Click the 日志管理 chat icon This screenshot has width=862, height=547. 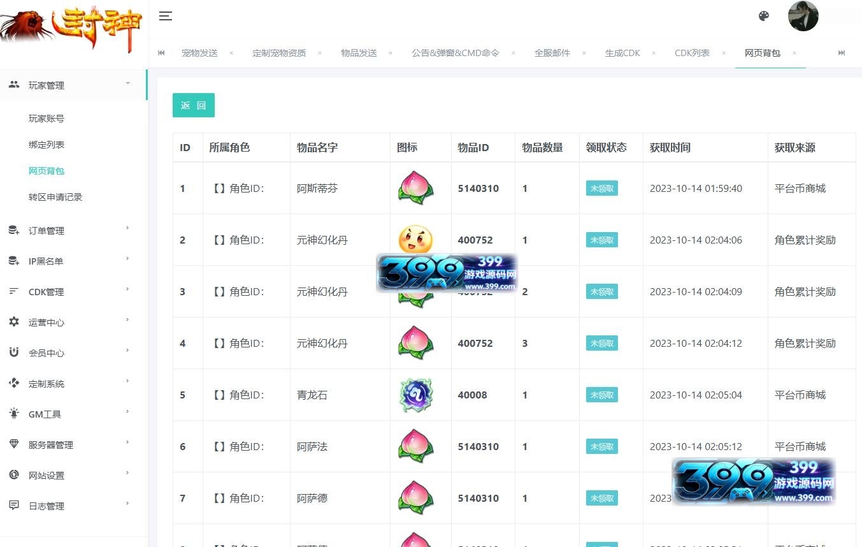14,506
